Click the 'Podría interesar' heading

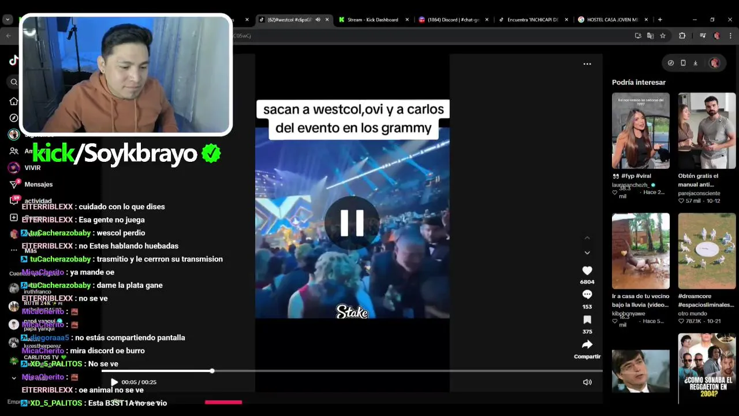click(x=639, y=82)
